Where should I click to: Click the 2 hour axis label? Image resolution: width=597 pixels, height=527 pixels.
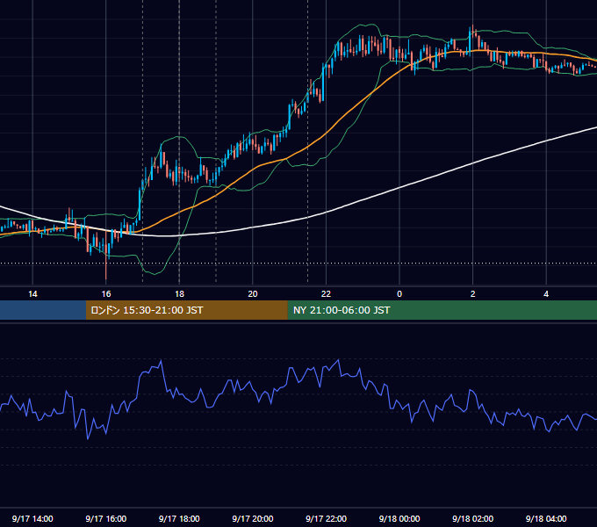click(x=473, y=294)
